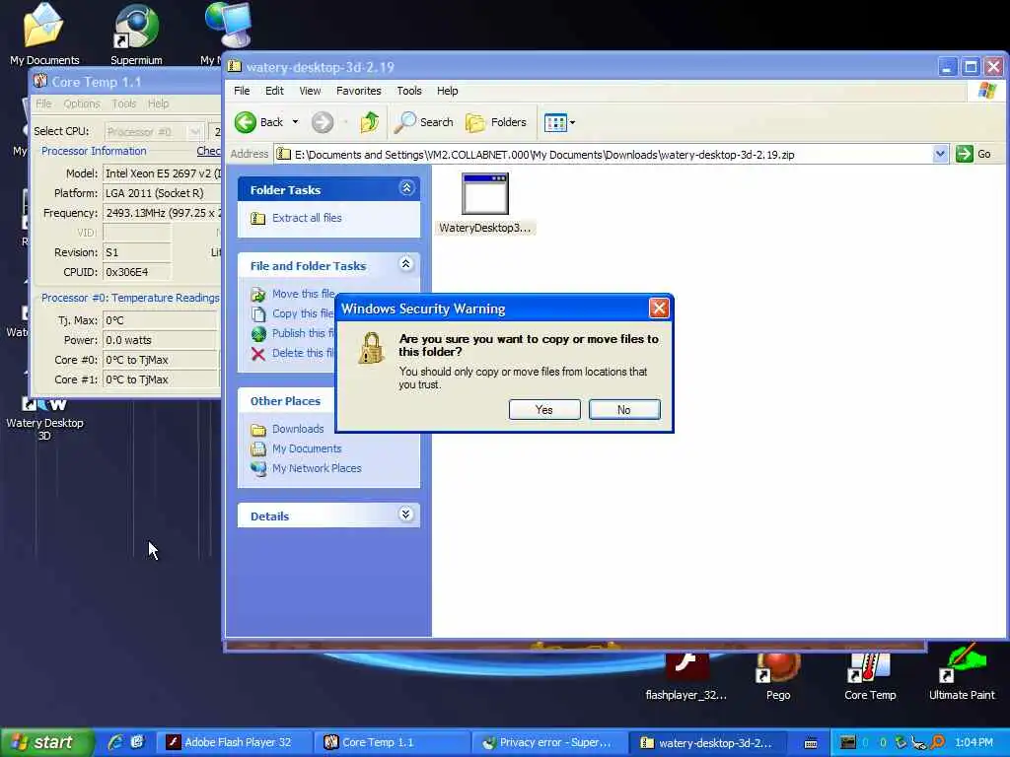Viewport: 1010px width, 757px height.
Task: Collapse File and Folder Tasks panel
Action: (406, 264)
